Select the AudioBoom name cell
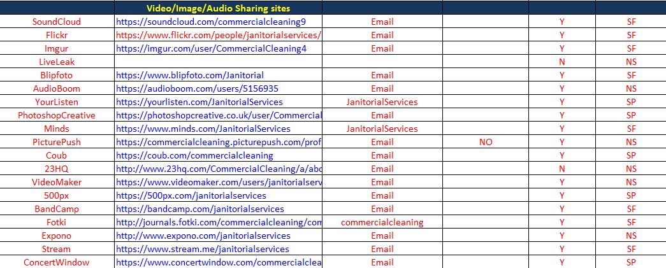666x268 pixels. [x=57, y=88]
